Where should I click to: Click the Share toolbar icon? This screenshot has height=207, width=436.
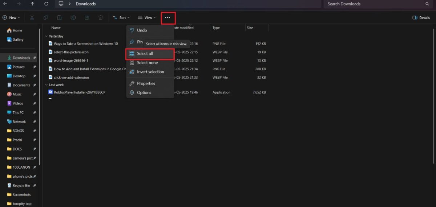click(x=87, y=17)
